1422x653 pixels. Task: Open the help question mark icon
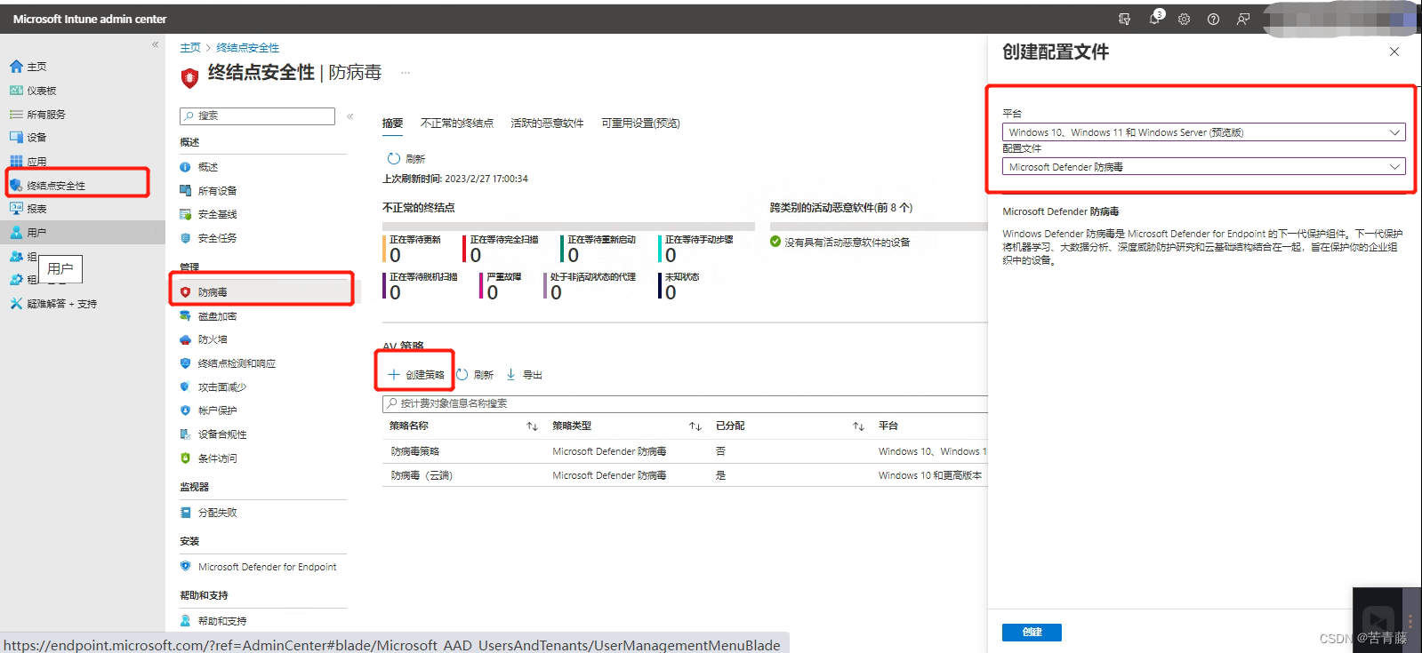tap(1213, 19)
